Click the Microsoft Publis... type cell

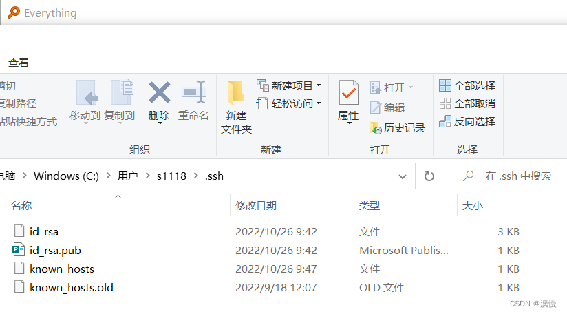(x=403, y=251)
